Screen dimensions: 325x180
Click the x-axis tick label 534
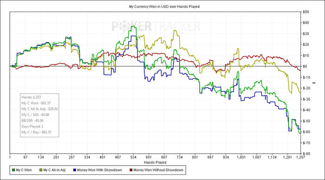pyautogui.click(x=133, y=157)
